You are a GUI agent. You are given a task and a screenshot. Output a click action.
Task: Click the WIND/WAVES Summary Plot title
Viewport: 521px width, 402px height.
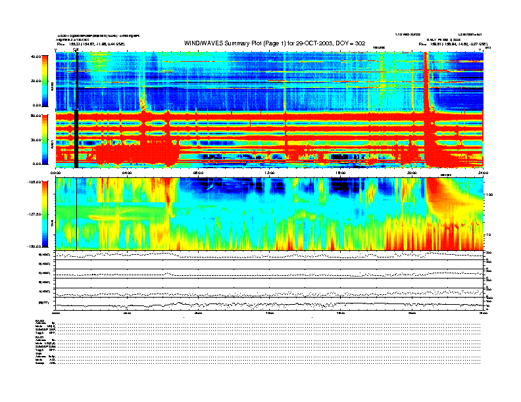point(274,43)
